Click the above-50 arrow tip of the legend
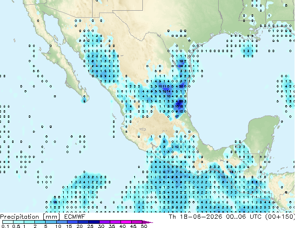This screenshot has width=295, height=228. tap(147, 222)
